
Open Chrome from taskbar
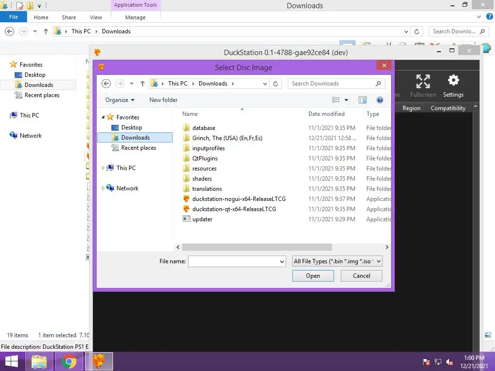[x=69, y=361]
